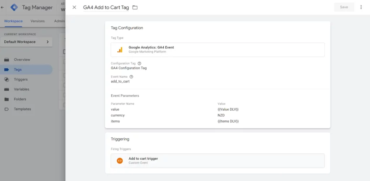Open the Add to cart trigger
Image resolution: width=370 pixels, height=181 pixels.
click(x=218, y=161)
